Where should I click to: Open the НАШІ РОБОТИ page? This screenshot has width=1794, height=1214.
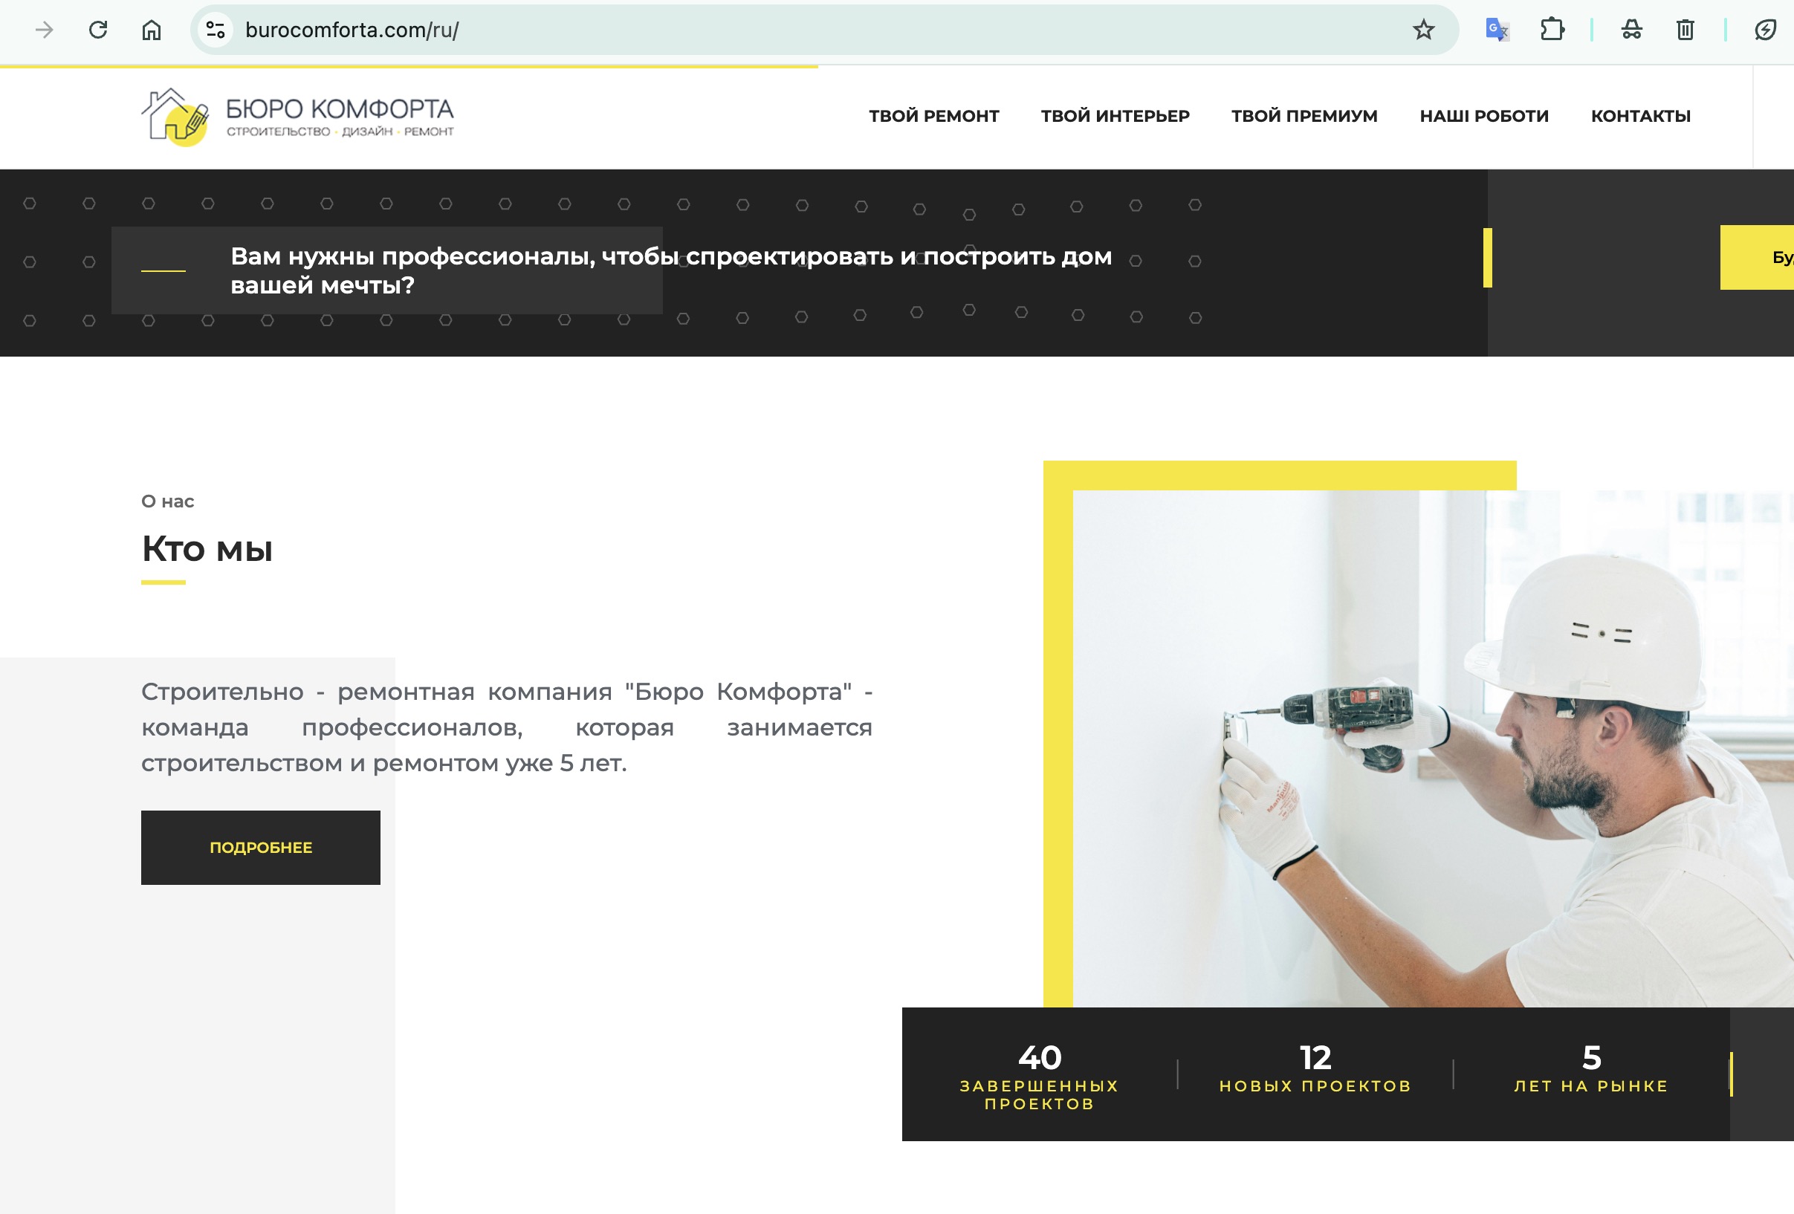coord(1483,116)
